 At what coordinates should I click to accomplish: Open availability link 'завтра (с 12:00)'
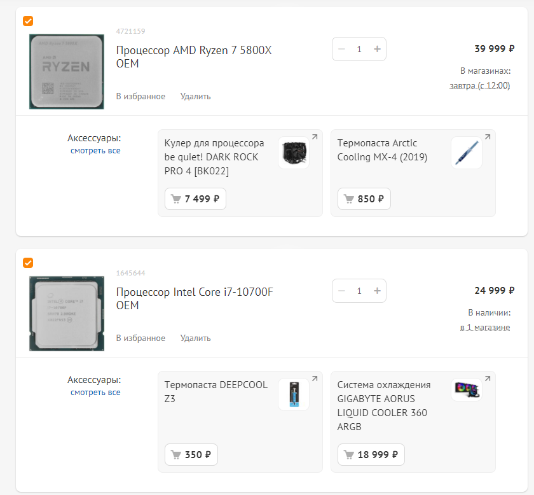point(479,85)
